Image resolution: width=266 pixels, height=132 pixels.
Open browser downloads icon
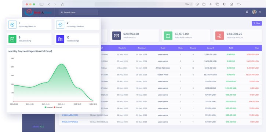pyautogui.click(x=197, y=4)
